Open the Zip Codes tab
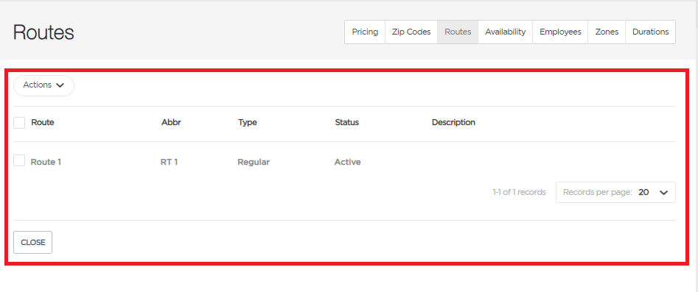The height and width of the screenshot is (292, 698). pyautogui.click(x=411, y=32)
